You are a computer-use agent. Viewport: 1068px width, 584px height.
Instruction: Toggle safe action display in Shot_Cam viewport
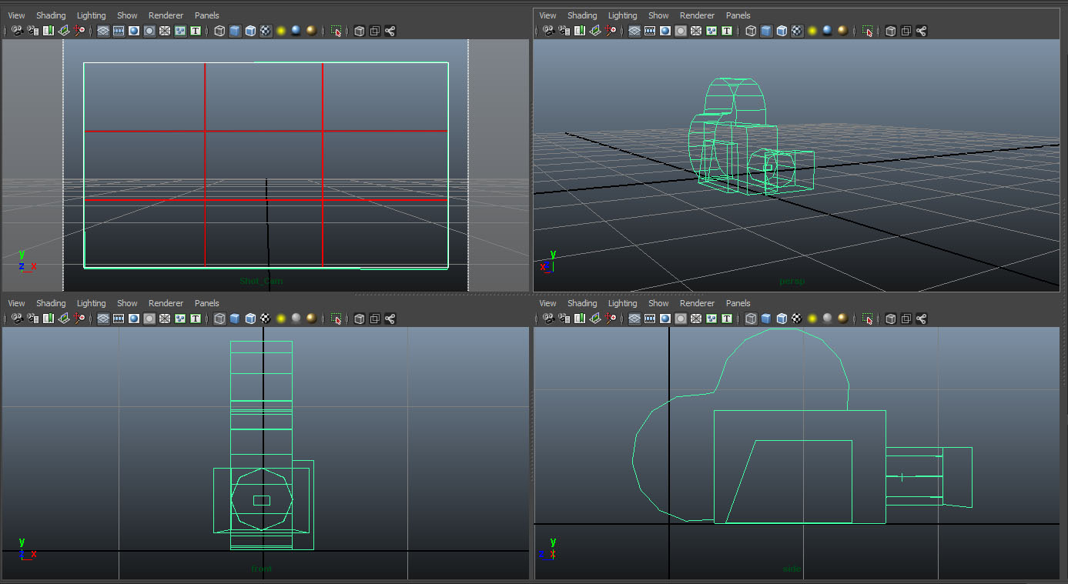179,31
